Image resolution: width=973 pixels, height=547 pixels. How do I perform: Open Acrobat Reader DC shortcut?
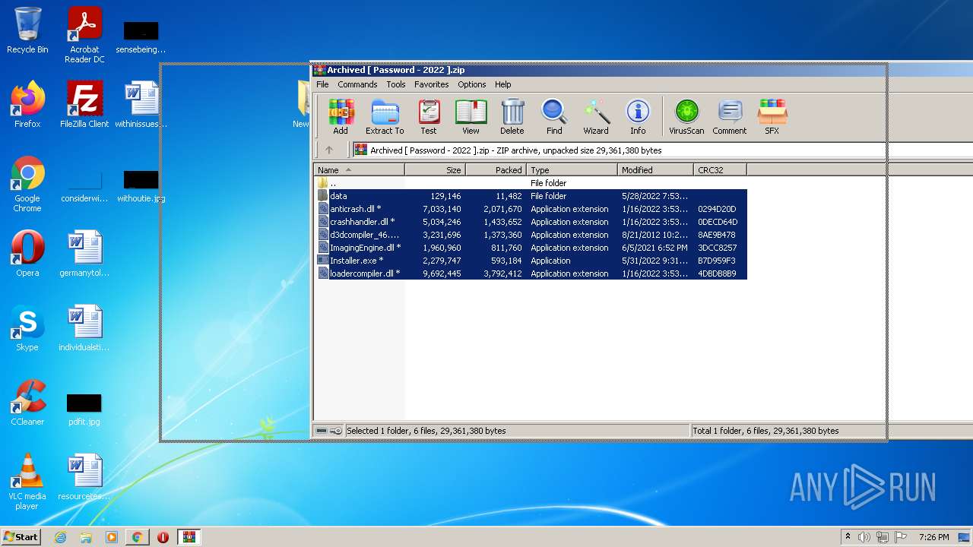click(x=84, y=35)
